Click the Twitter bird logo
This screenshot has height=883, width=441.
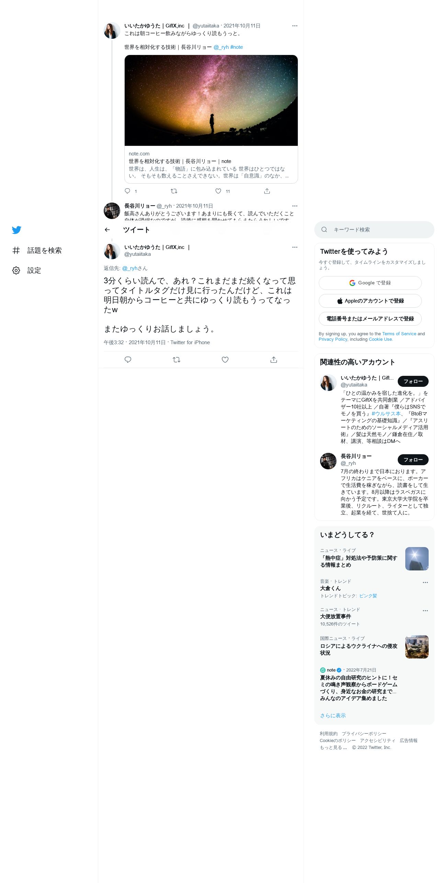pos(16,230)
